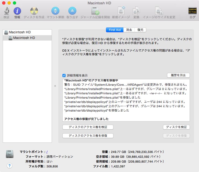The image size is (199, 172).
Task: Click the フォーマット 論理パーティション value
Action: (60, 157)
